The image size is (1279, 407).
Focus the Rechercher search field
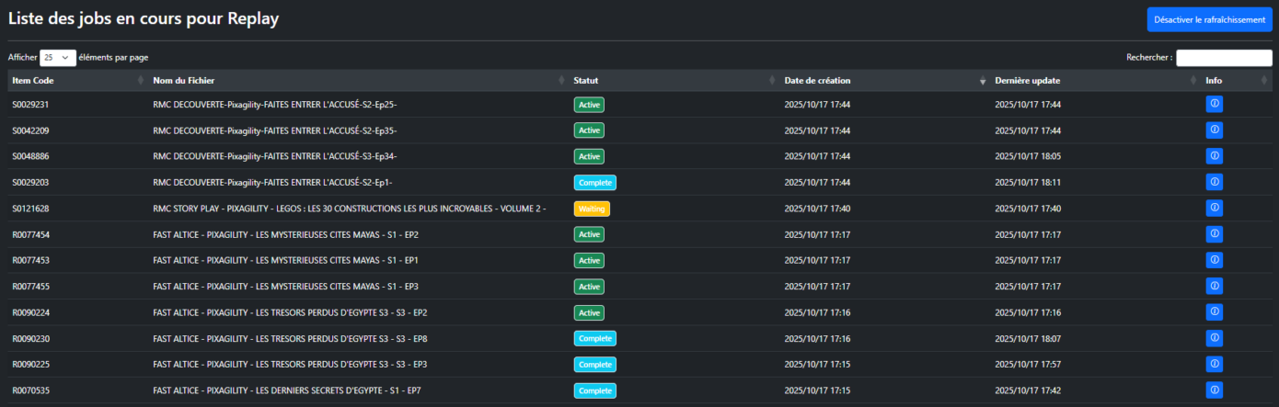(1224, 57)
